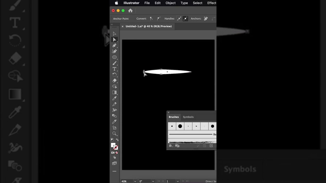Show handles for multiple selected anchors
Image resolution: width=326 pixels, height=183 pixels.
point(179,19)
